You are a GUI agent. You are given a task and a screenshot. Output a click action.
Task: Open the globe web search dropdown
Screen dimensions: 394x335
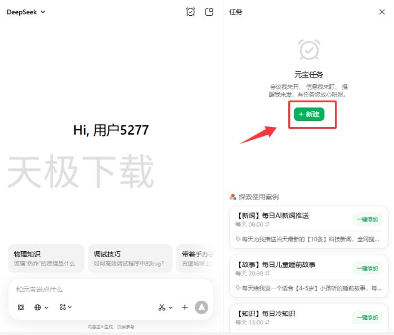coord(41,307)
